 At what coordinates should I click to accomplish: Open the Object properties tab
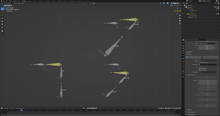click(183, 62)
